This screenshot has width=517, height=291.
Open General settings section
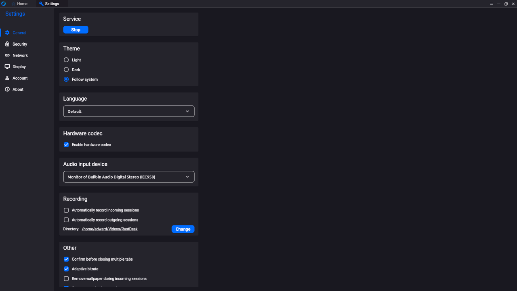point(27,33)
